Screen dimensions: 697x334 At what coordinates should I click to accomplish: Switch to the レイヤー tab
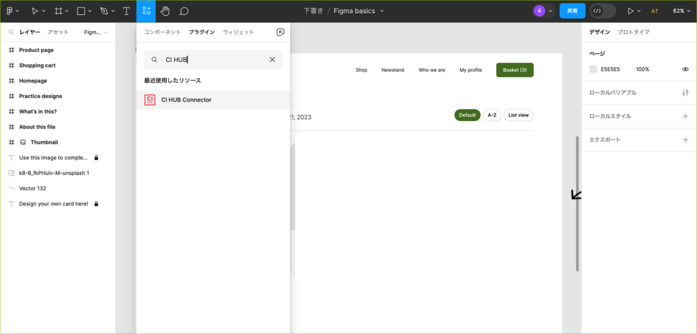[x=30, y=32]
